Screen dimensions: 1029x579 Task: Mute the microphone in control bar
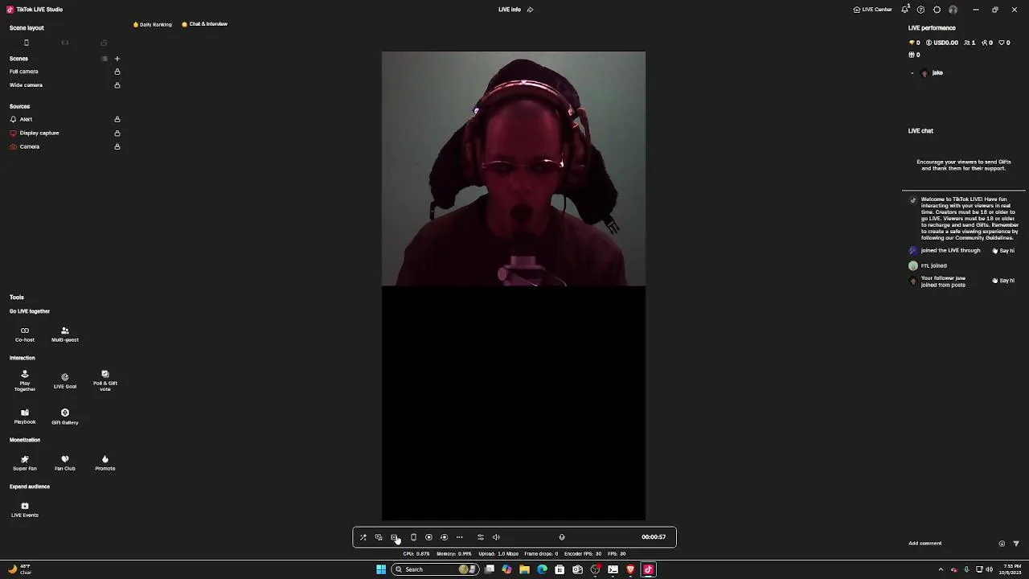click(562, 537)
